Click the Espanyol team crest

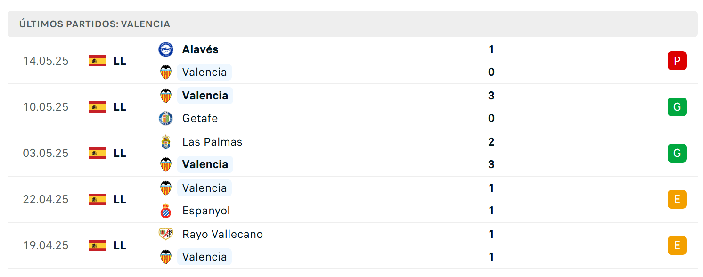pos(166,211)
